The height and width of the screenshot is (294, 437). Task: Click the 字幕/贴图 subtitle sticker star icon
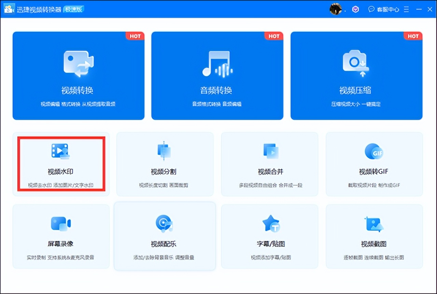[271, 224]
